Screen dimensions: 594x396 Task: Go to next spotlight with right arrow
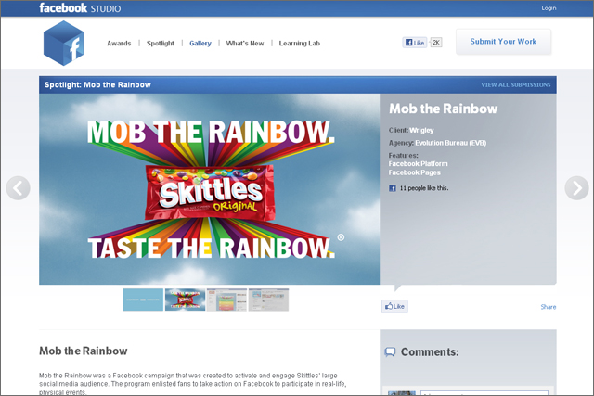576,187
